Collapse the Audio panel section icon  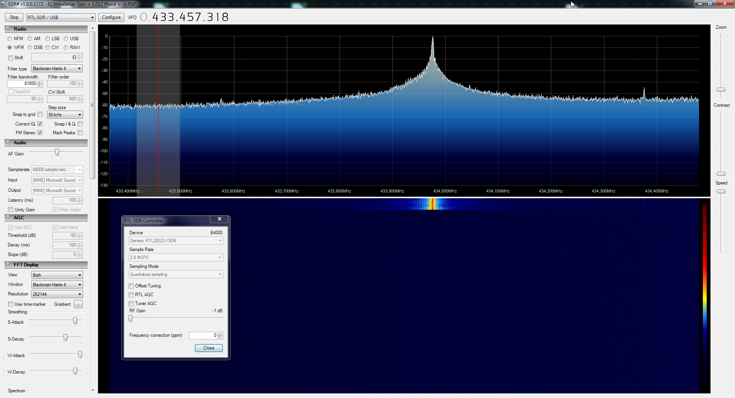[x=7, y=142]
